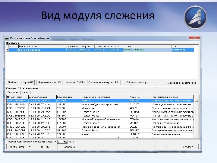Sort by 'Дата операции' column header
This screenshot has width=217, height=163.
click(x=42, y=97)
